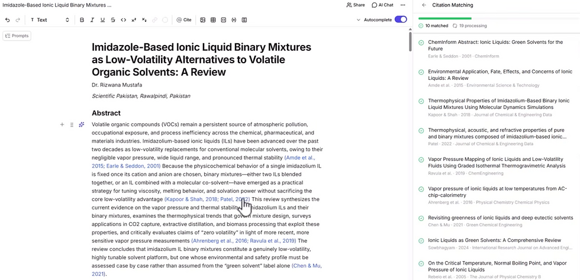Open the three-dot more options menu
Viewport: 580px width, 280px height.
pos(403,5)
